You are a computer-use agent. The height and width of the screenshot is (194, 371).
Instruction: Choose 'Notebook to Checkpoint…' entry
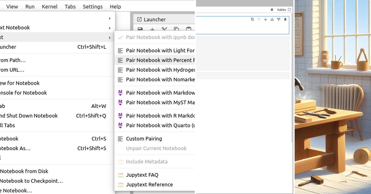pyautogui.click(x=57, y=181)
